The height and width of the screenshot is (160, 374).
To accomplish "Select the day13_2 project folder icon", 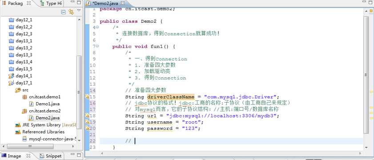I will click(11, 48).
